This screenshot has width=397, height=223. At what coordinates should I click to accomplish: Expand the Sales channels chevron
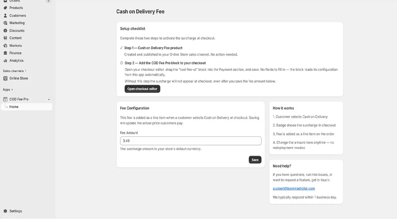pos(26,71)
